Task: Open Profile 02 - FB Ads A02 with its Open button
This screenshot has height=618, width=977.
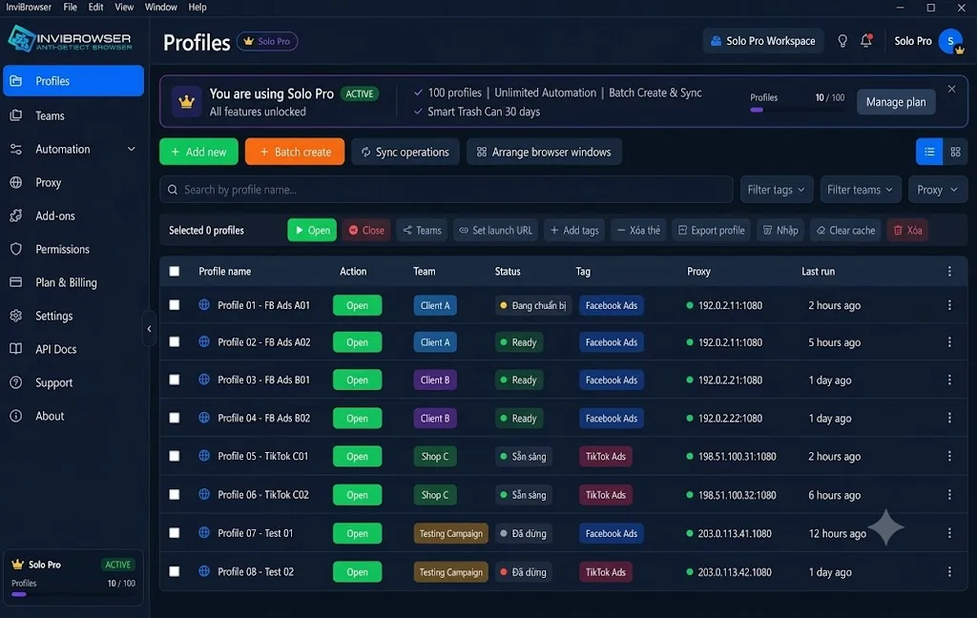Action: (x=357, y=342)
